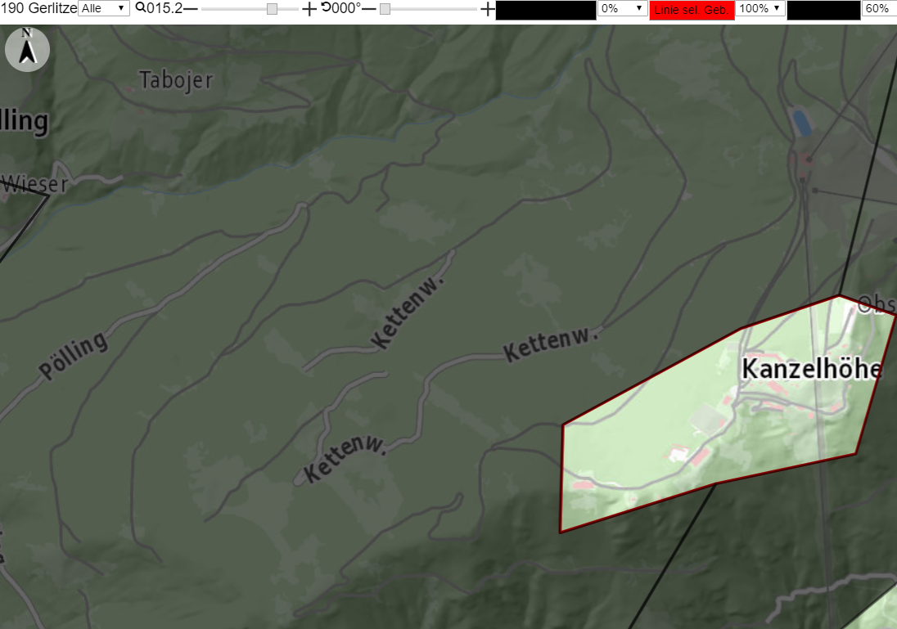Image resolution: width=897 pixels, height=629 pixels.
Task: Open the 'Alle' dropdown
Action: [x=104, y=8]
